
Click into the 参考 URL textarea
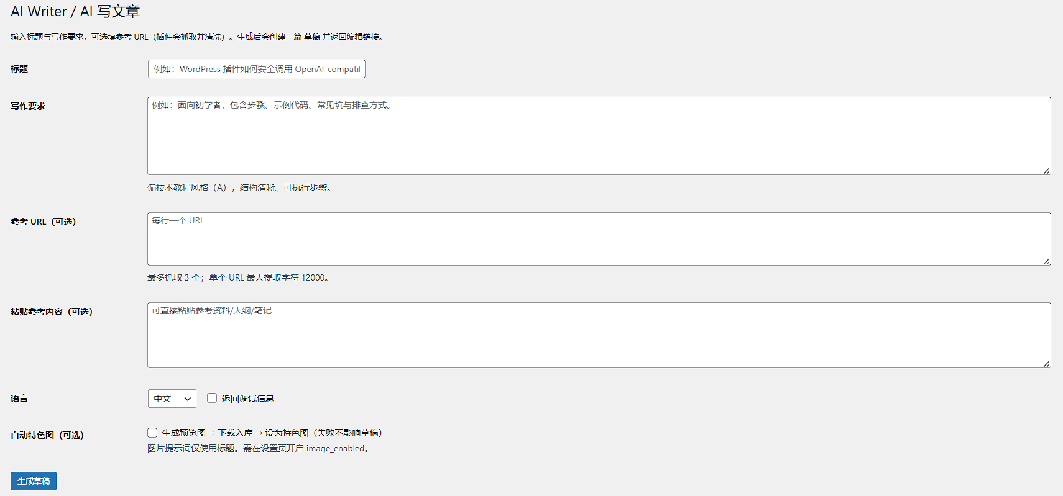click(599, 239)
